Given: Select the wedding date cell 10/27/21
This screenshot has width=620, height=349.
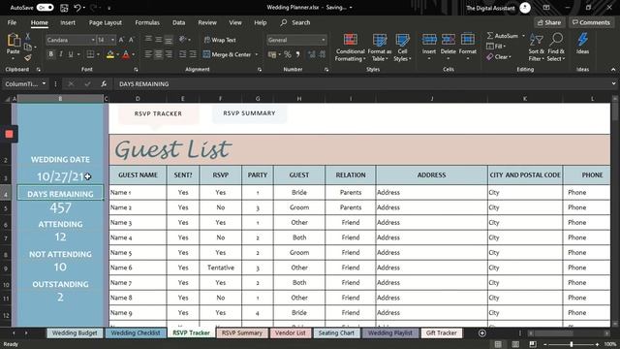Looking at the screenshot, I should click(60, 176).
